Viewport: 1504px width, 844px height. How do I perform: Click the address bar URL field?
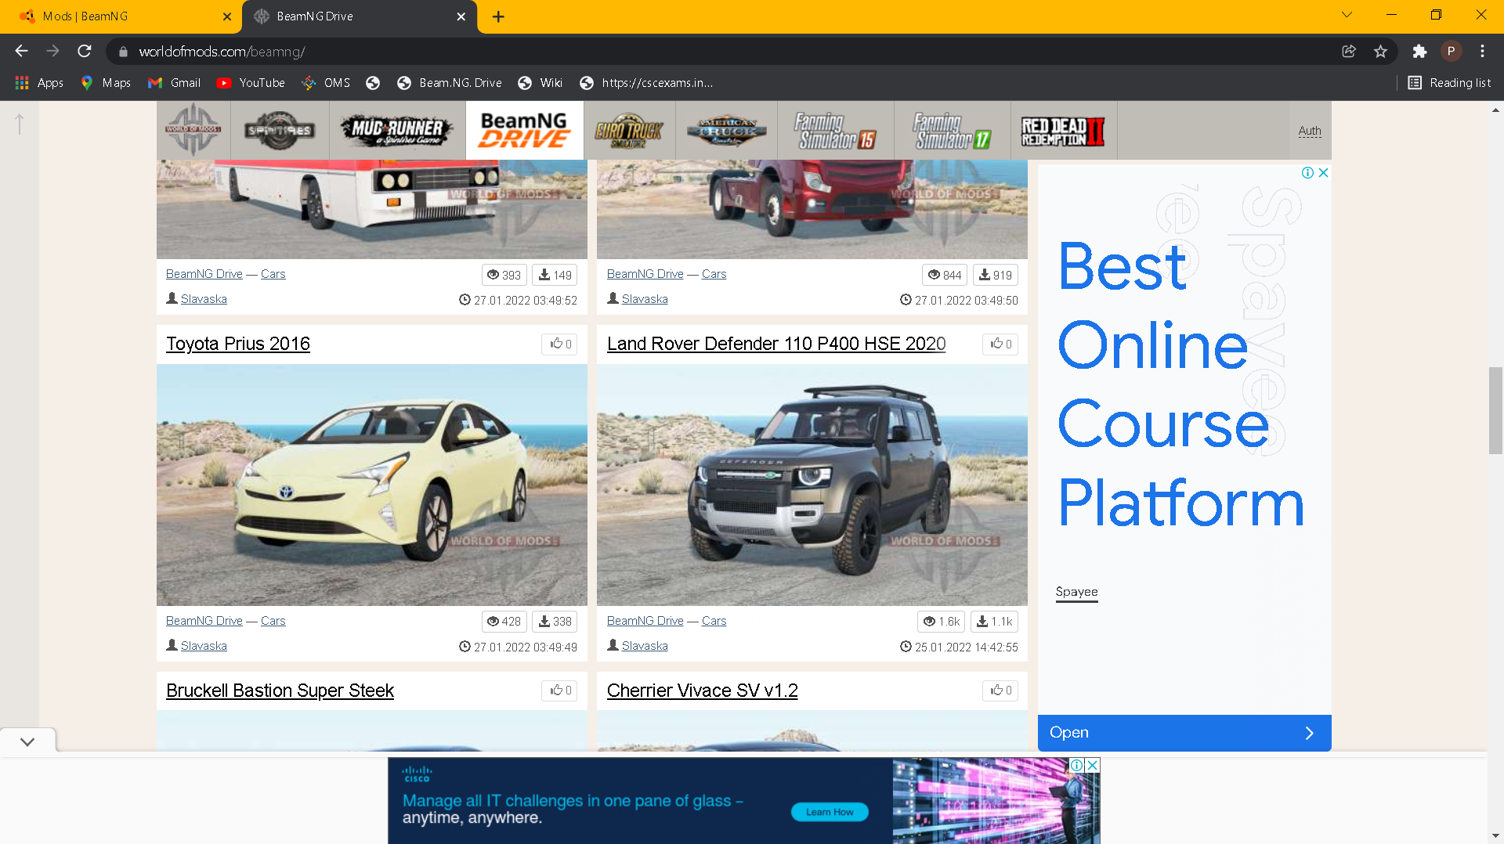(728, 52)
